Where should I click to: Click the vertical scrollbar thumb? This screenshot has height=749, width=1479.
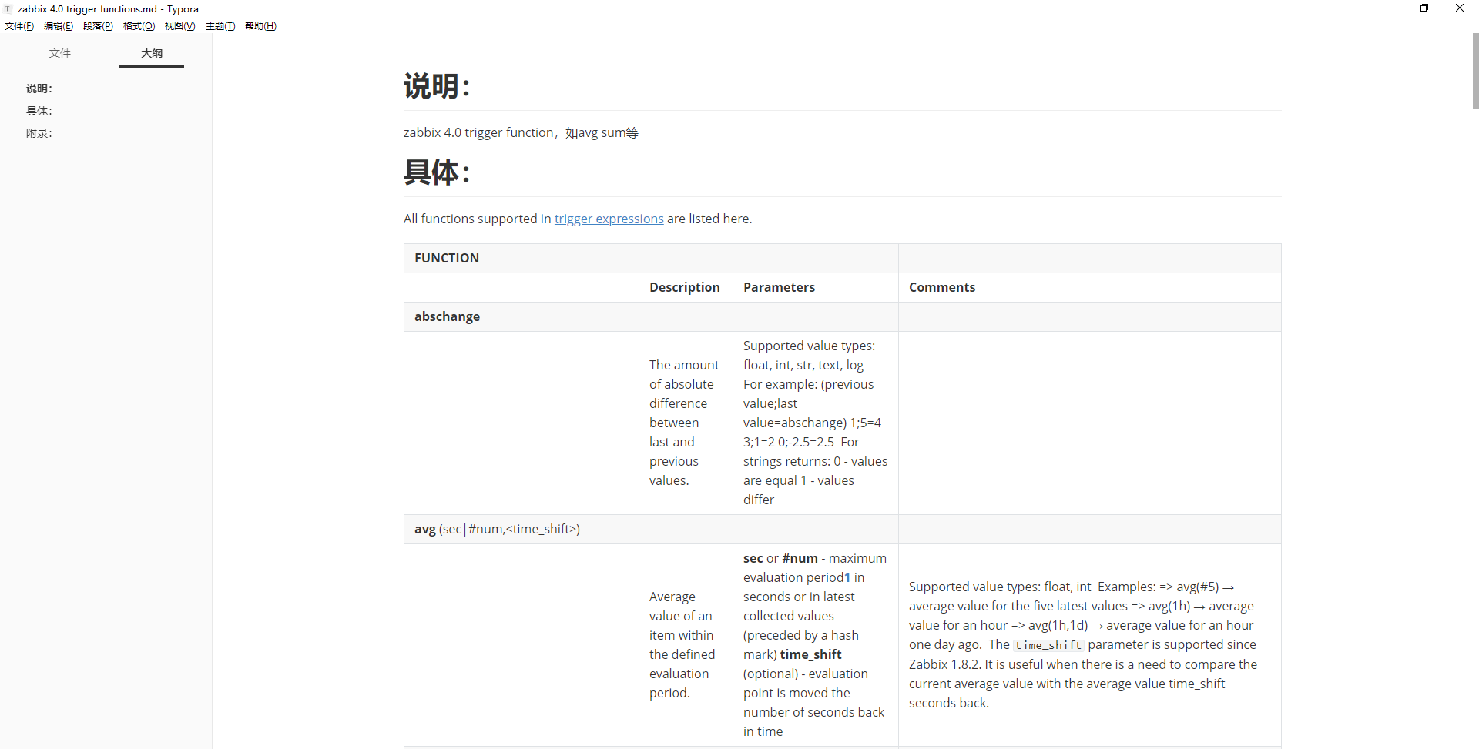[x=1475, y=71]
